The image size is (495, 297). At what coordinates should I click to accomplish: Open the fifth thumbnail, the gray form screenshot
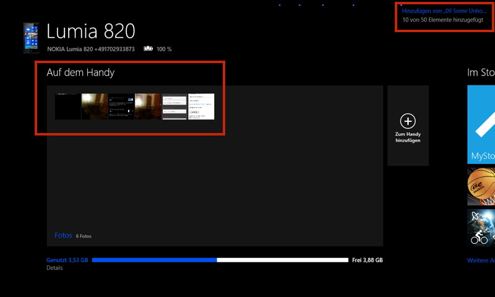[x=174, y=106]
